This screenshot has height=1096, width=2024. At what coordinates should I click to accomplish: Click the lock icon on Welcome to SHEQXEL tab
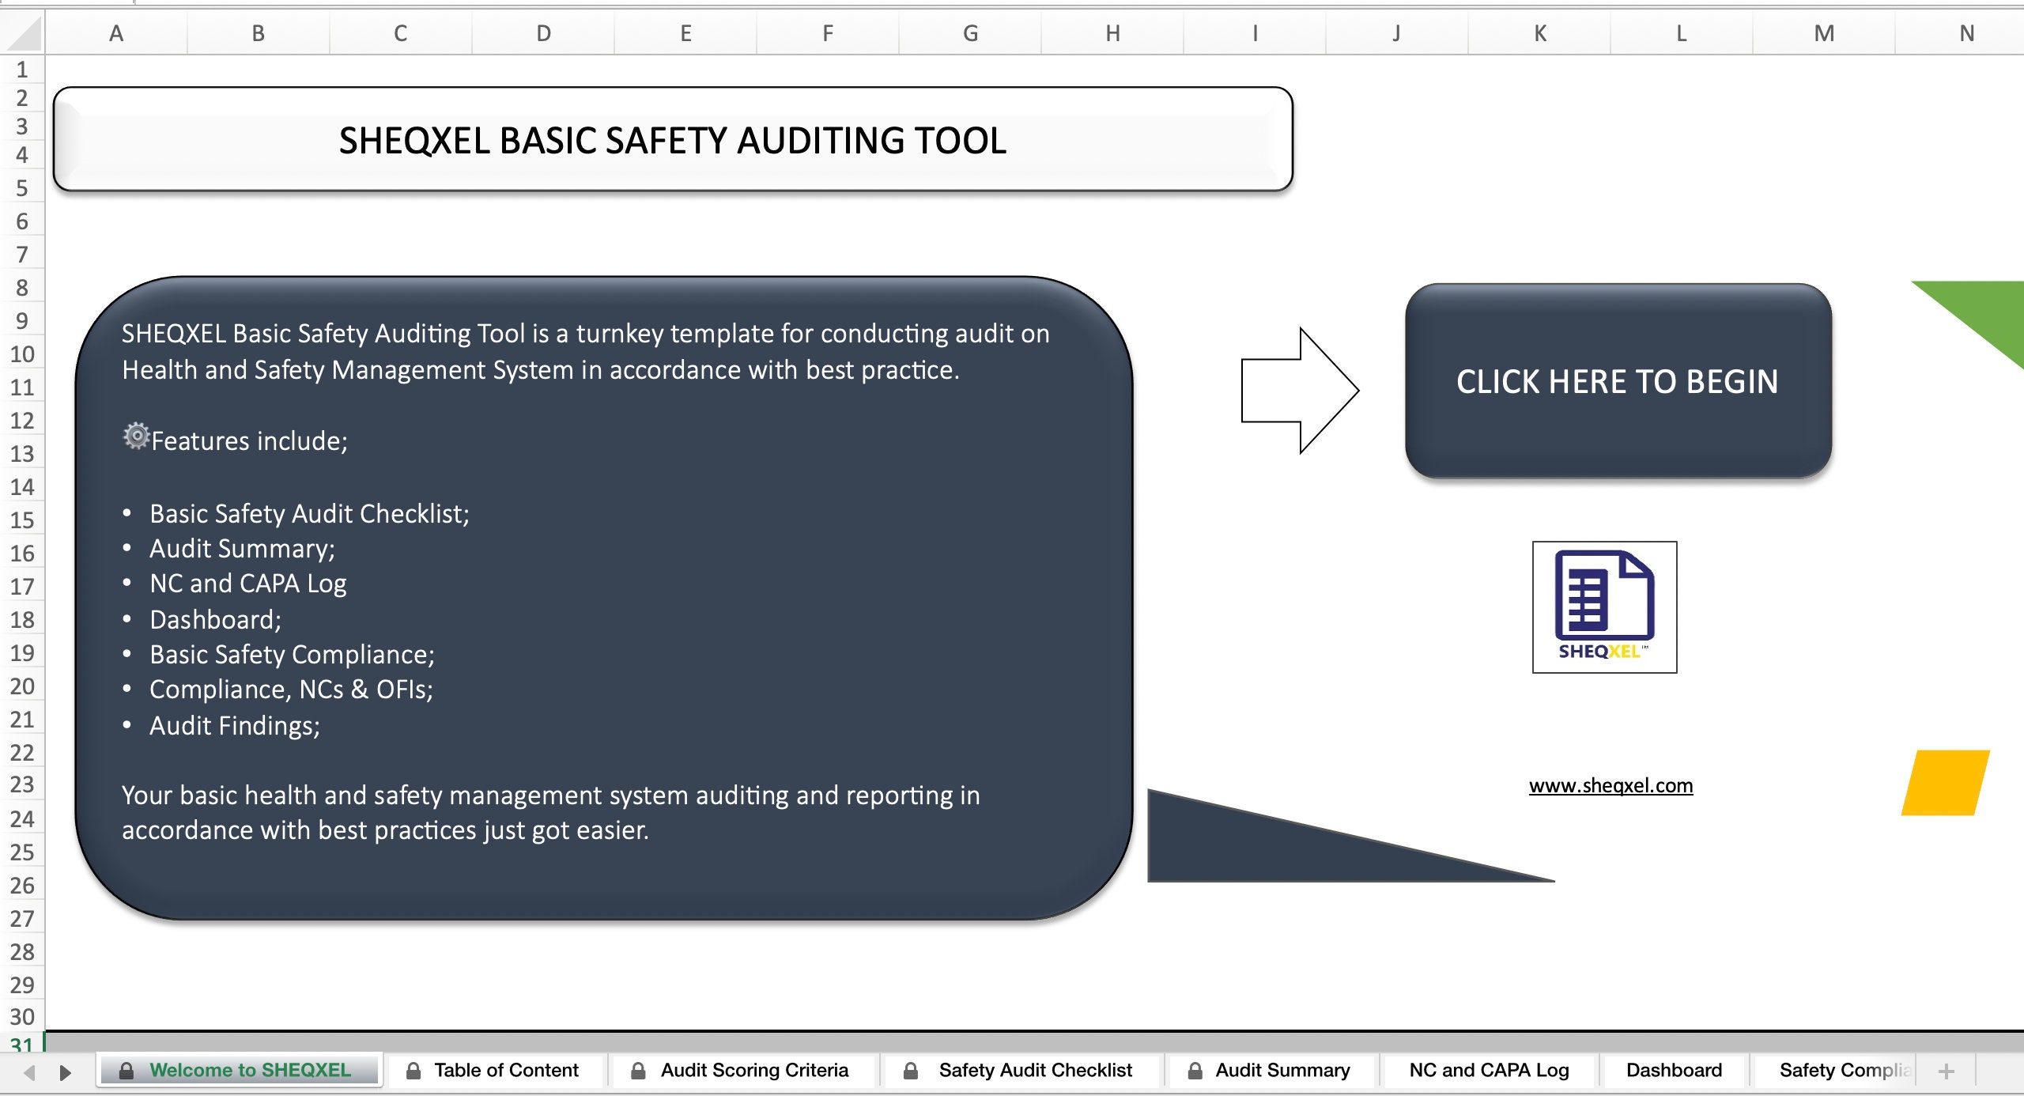pyautogui.click(x=128, y=1070)
